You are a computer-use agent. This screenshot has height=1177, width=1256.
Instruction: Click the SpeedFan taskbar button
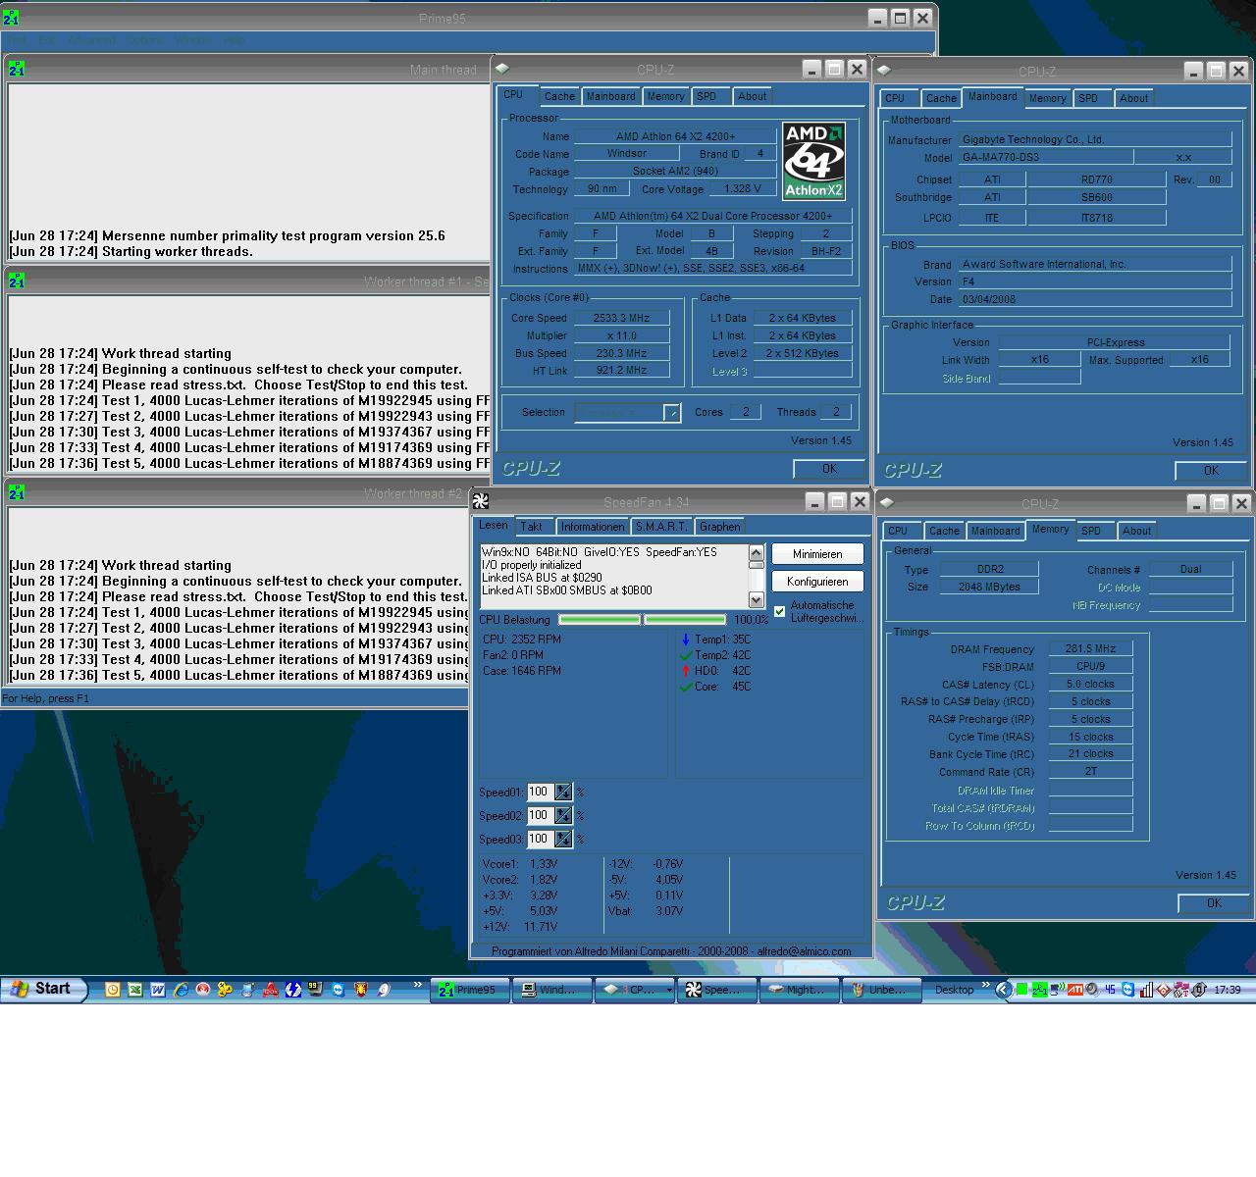(719, 990)
